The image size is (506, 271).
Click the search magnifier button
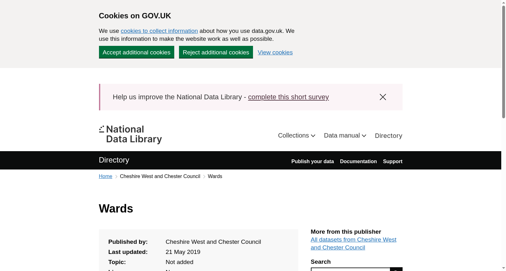(x=396, y=269)
